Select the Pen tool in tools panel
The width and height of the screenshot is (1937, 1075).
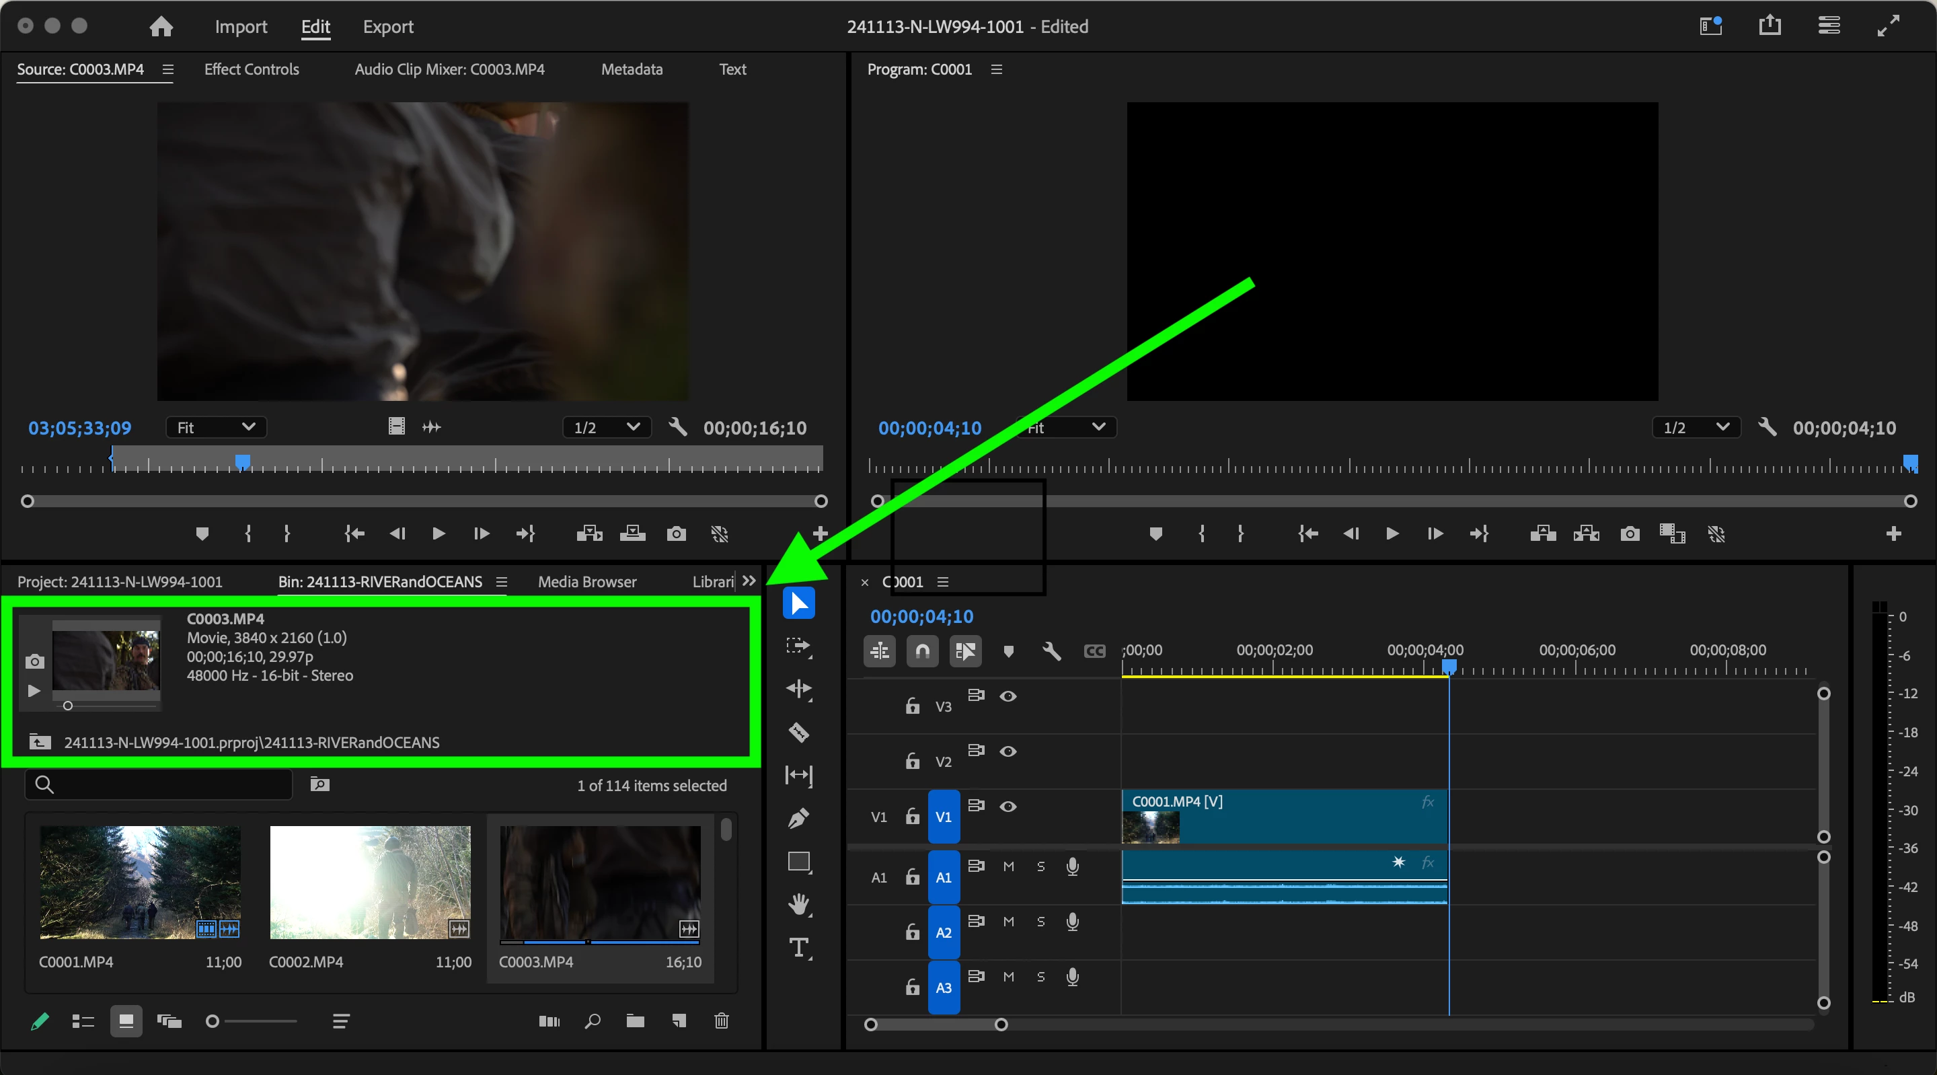[x=798, y=818]
